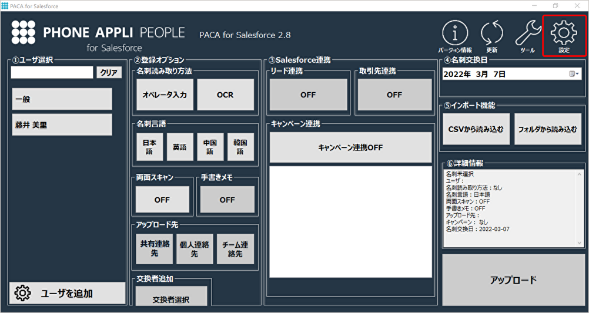Select 中国語 card language

click(x=210, y=147)
